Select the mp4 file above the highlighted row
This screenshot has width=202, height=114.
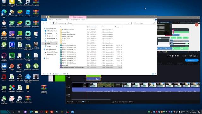pos(91,65)
